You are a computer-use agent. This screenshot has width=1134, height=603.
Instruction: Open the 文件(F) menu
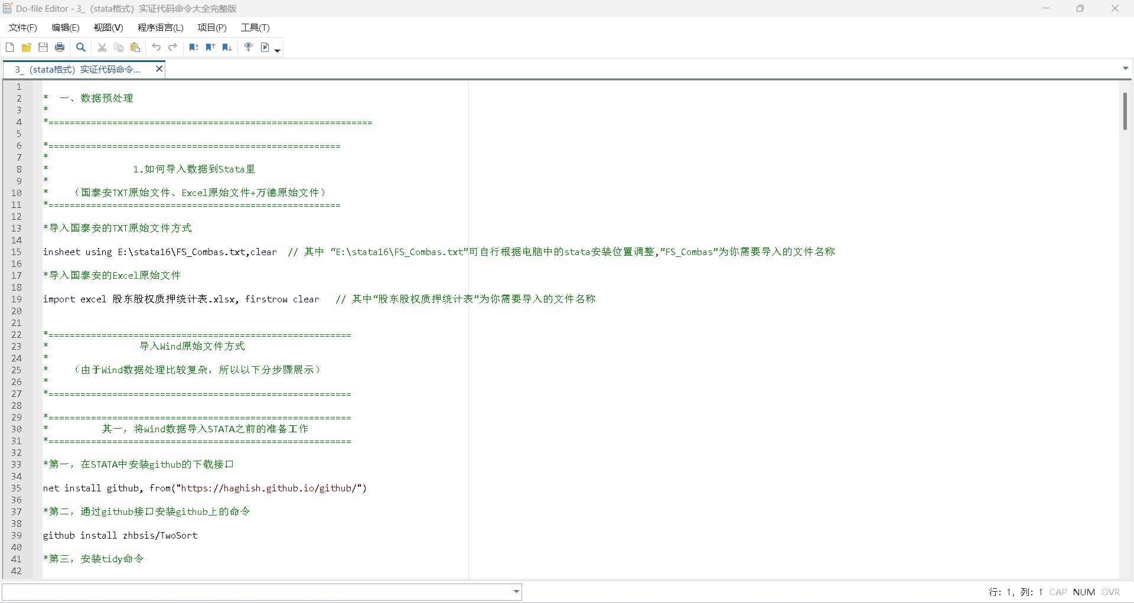(x=23, y=28)
